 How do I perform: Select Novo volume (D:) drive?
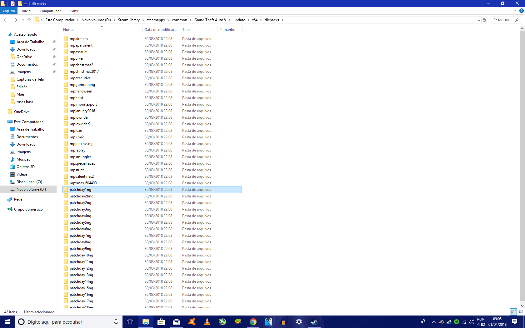point(31,189)
